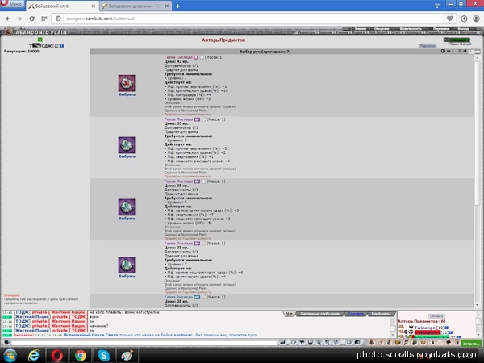Click Выбрать under the Гента Сигладо rune
The height and width of the screenshot is (363, 484).
tap(127, 94)
